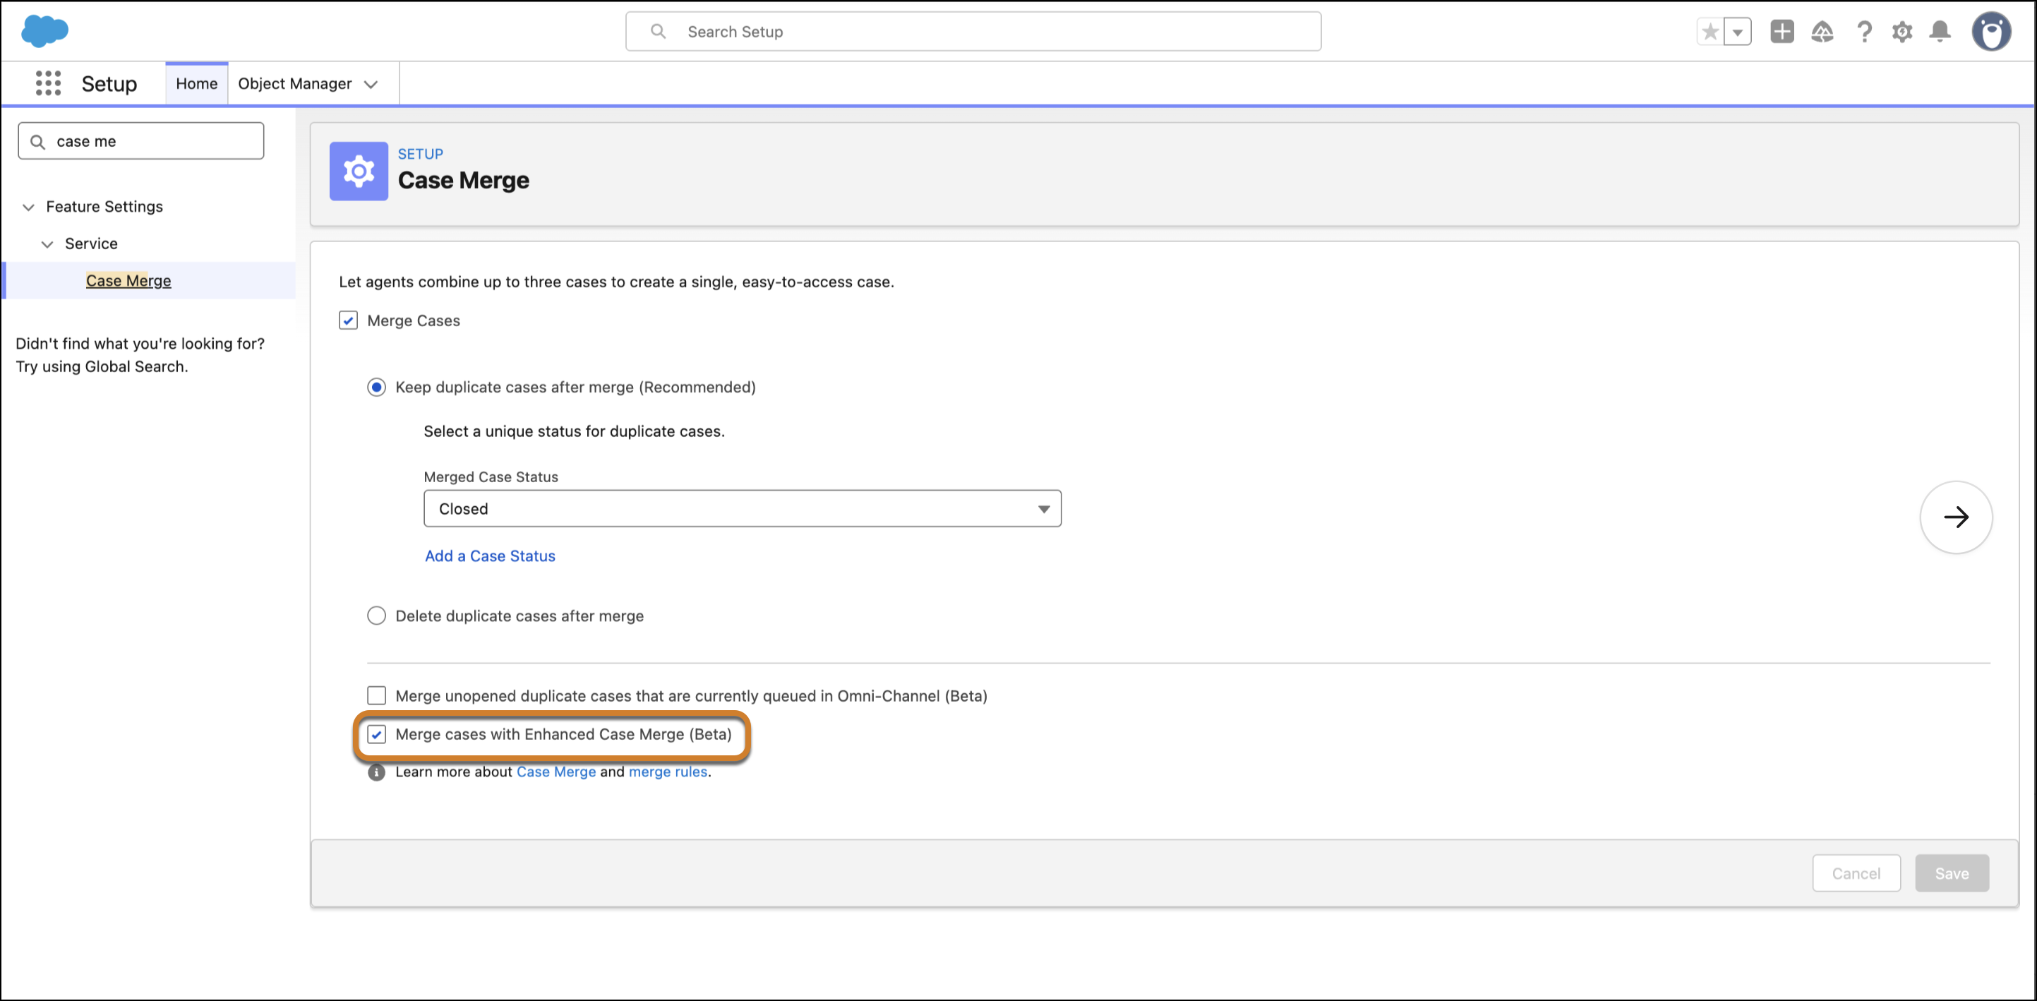Click the Salesforce cloud logo
Viewport: 2037px width, 1001px height.
pyautogui.click(x=44, y=31)
